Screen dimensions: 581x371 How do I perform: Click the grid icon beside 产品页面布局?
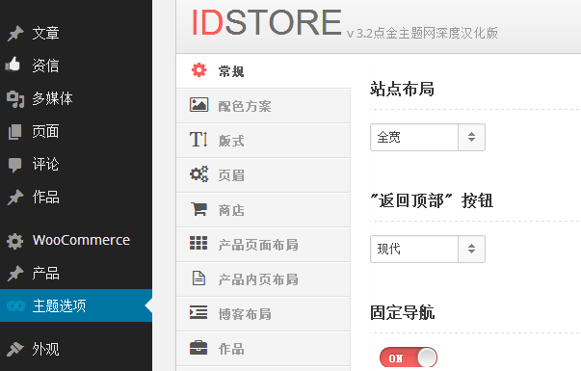point(198,243)
